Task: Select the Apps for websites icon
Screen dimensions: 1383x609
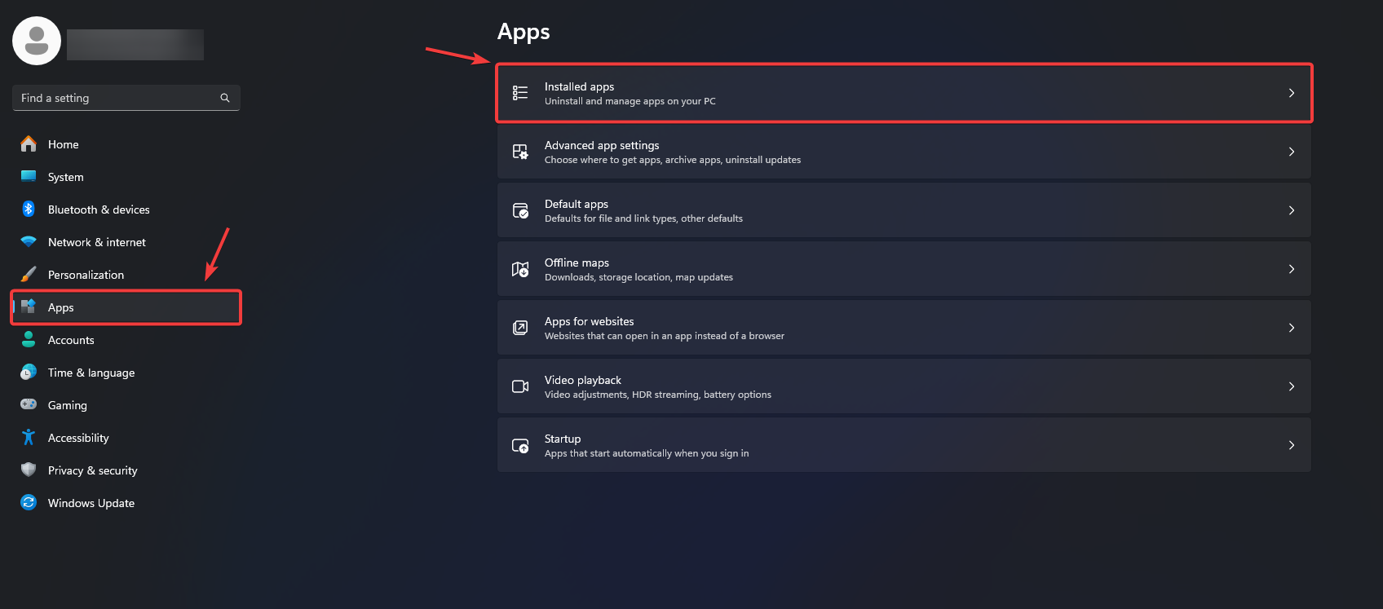Action: 520,327
